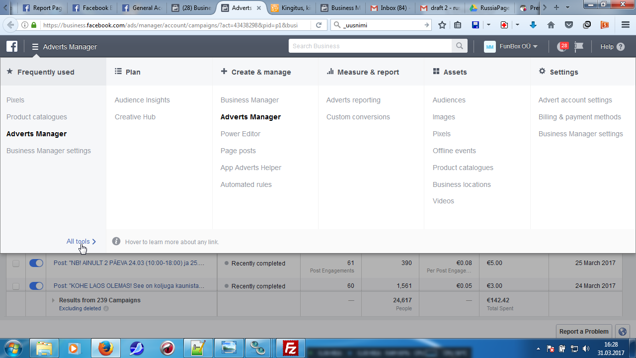This screenshot has width=636, height=358.
Task: Expand All tools menu link
Action: tap(81, 241)
